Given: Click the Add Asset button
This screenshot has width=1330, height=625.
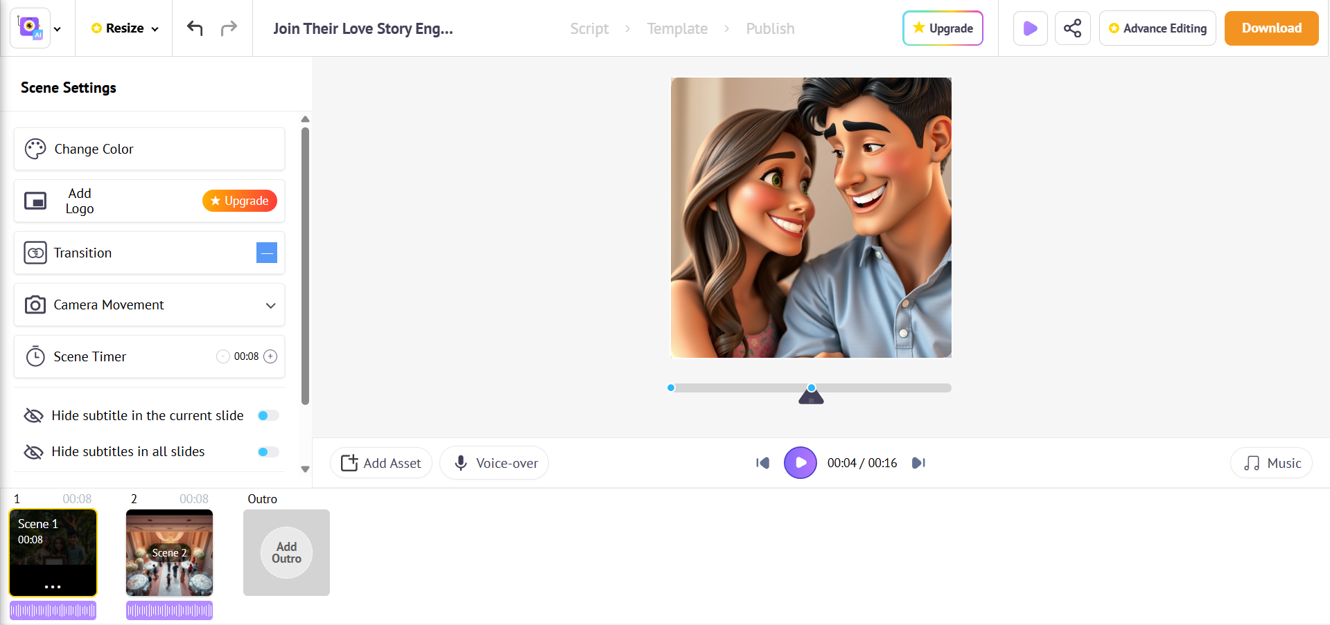Looking at the screenshot, I should pyautogui.click(x=381, y=463).
